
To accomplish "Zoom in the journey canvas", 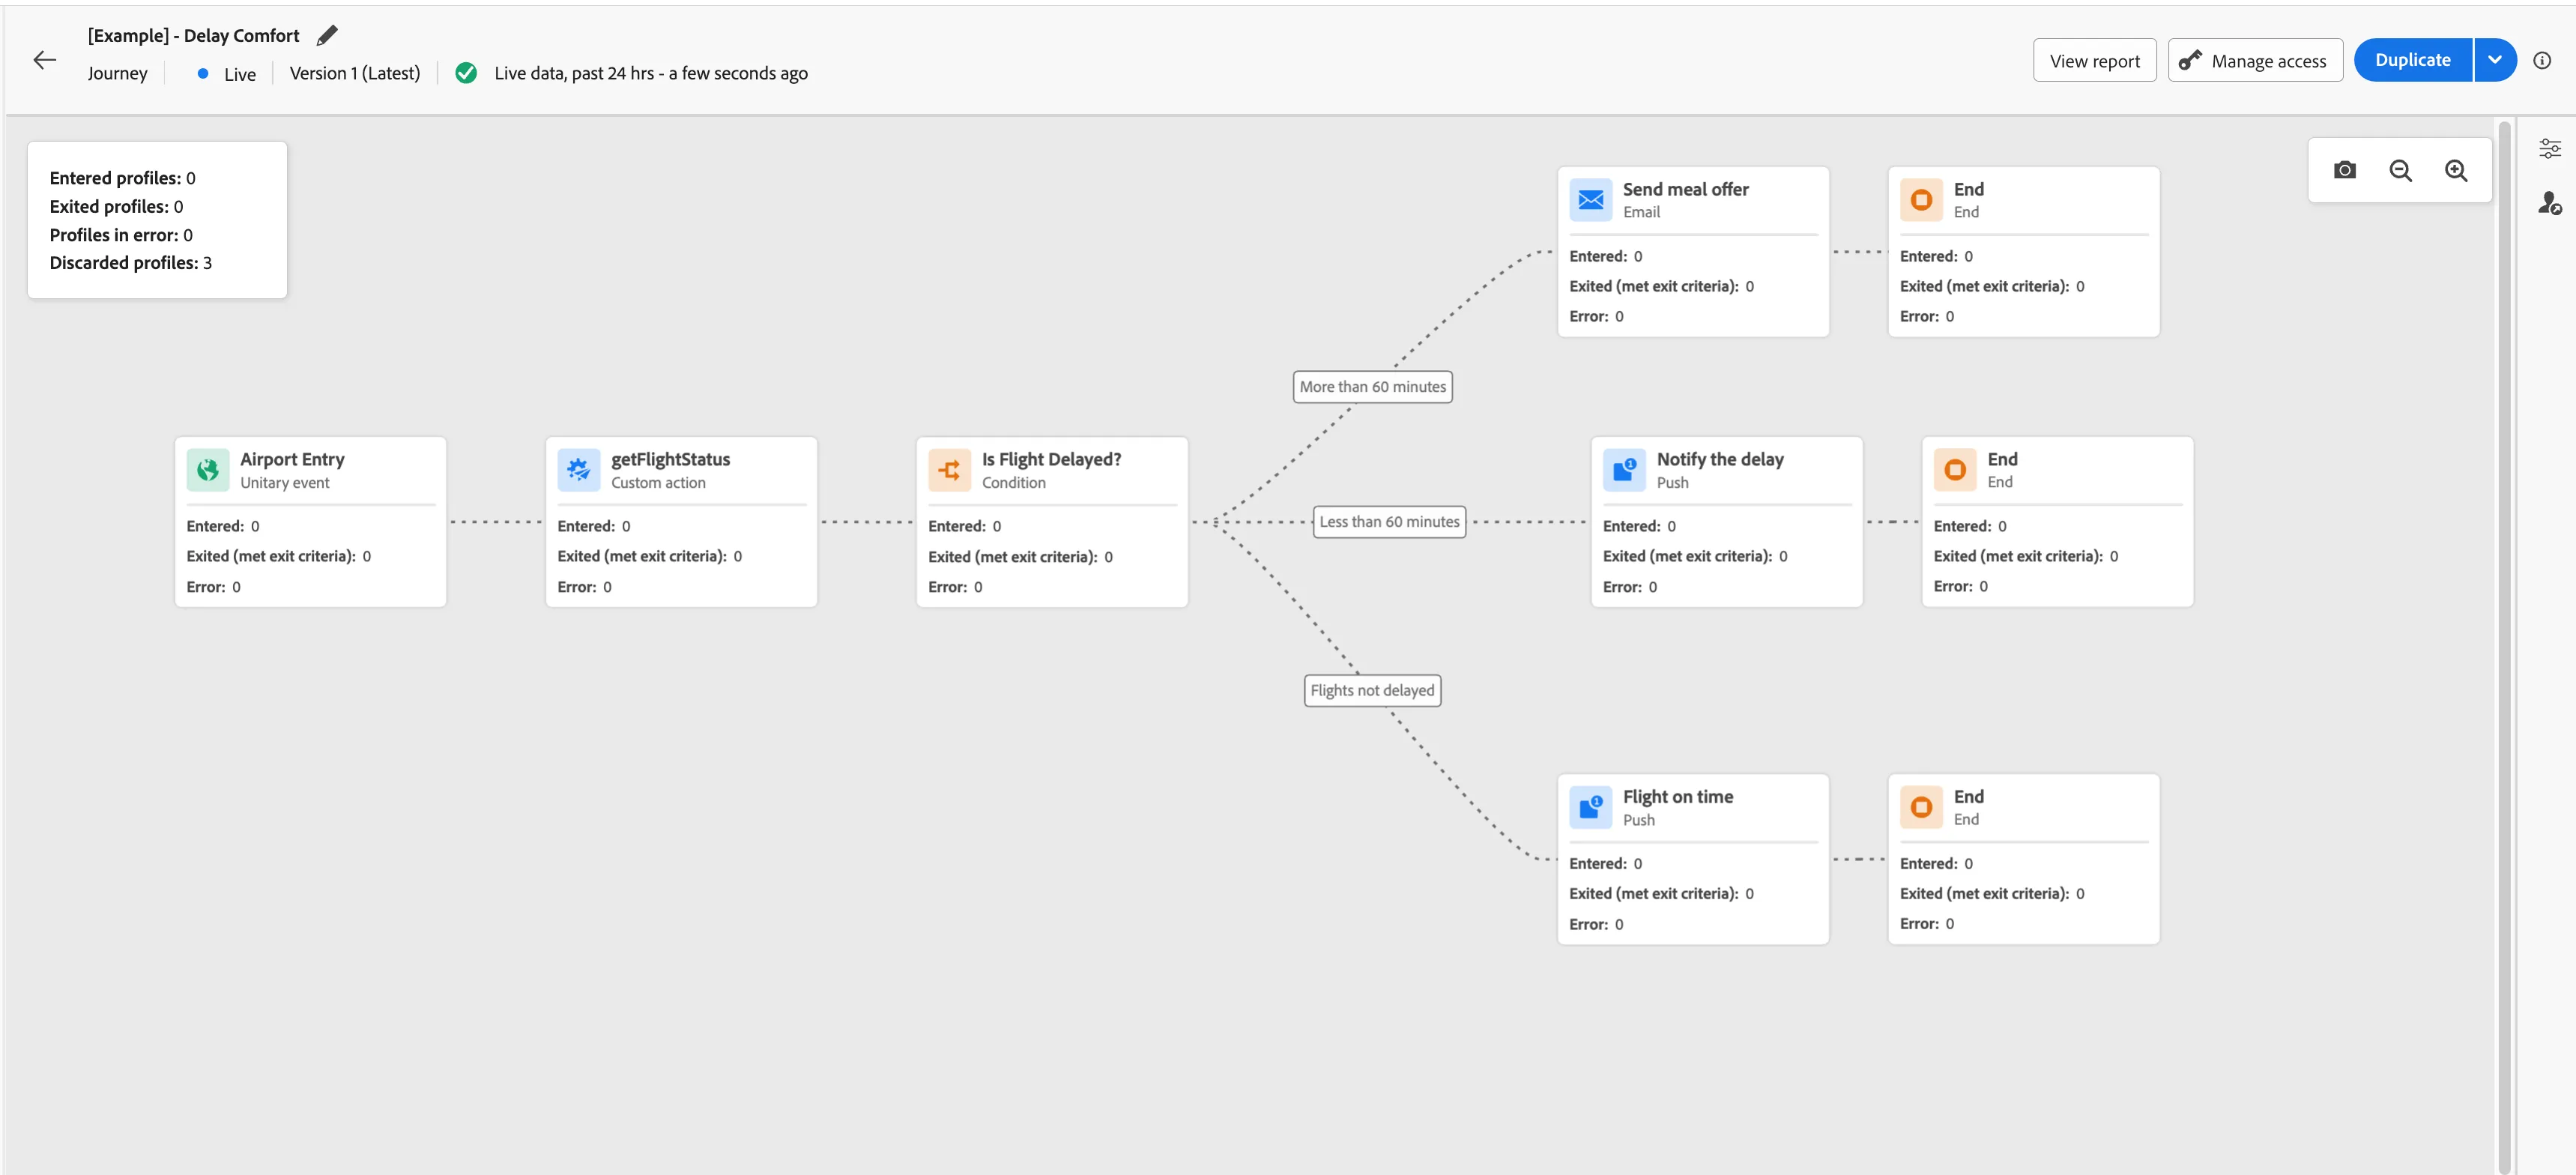I will (x=2456, y=170).
